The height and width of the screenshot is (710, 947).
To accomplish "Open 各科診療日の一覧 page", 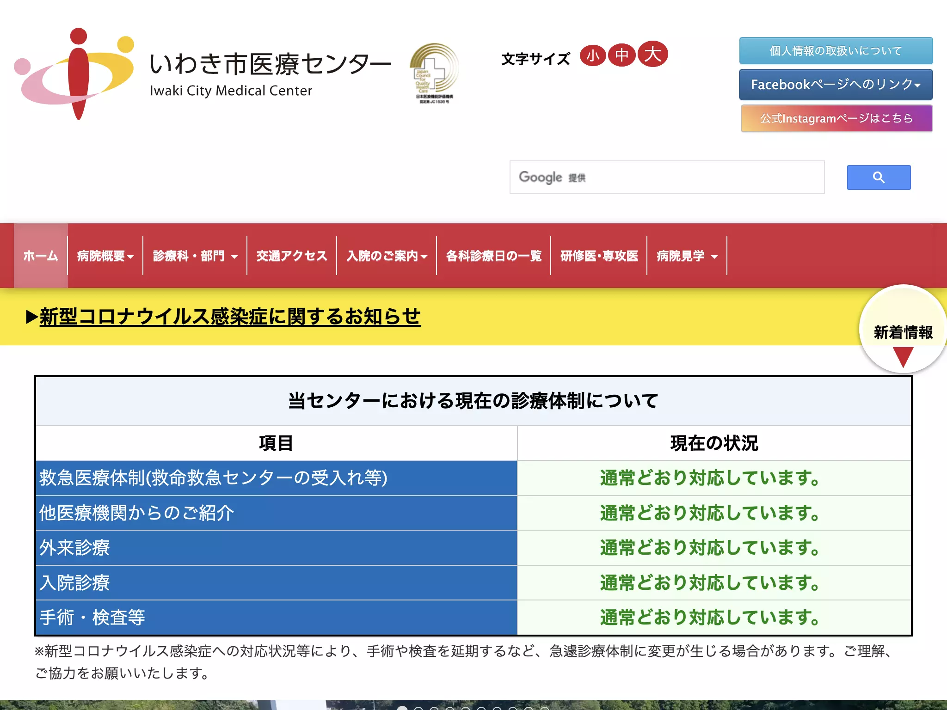I will (493, 256).
